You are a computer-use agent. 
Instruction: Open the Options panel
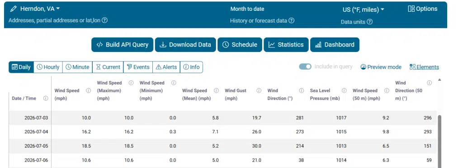[x=423, y=9]
